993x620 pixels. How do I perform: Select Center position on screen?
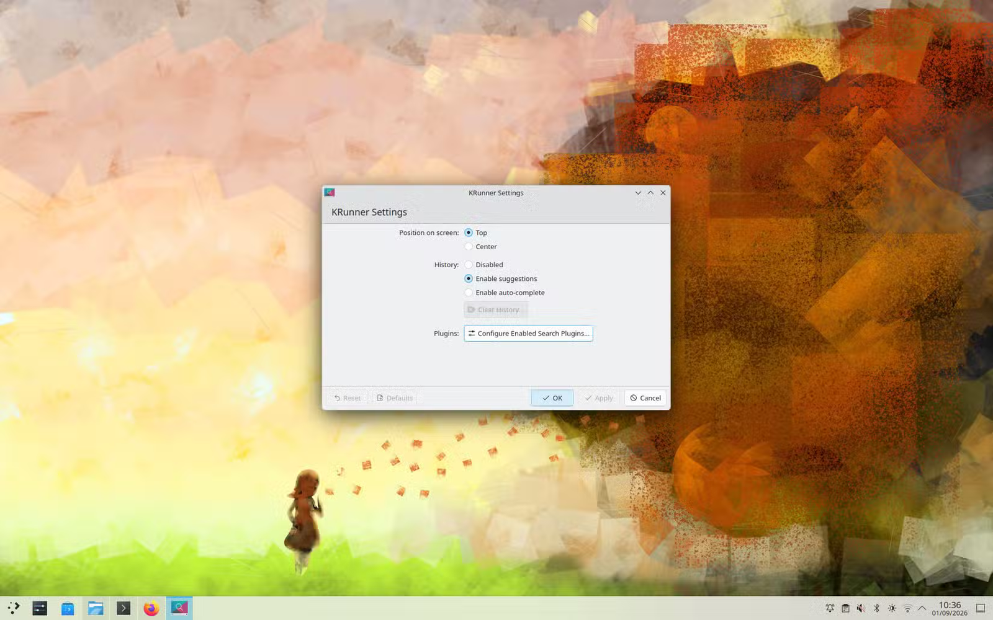(x=480, y=247)
